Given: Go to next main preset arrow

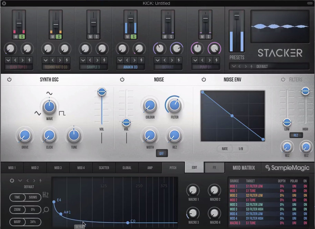Looking at the screenshot, I should pyautogui.click(x=246, y=66).
